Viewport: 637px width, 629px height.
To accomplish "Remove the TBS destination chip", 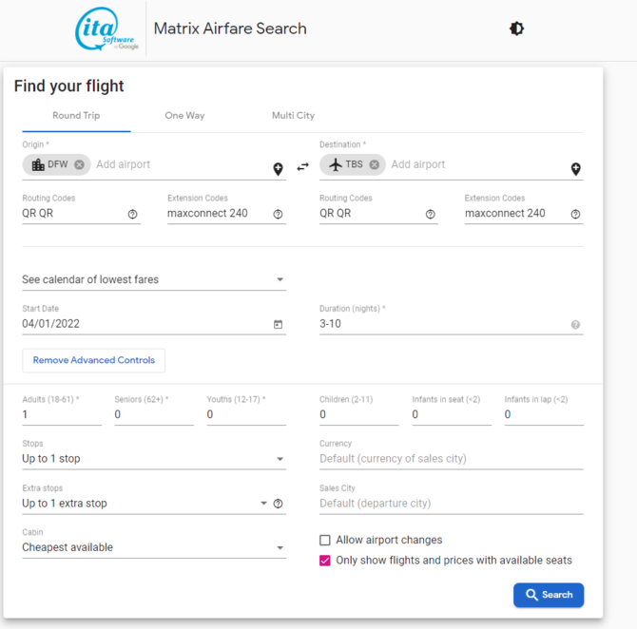I will click(x=375, y=164).
